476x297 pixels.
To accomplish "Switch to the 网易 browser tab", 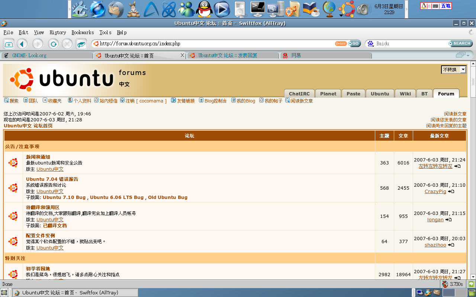I will coord(326,55).
